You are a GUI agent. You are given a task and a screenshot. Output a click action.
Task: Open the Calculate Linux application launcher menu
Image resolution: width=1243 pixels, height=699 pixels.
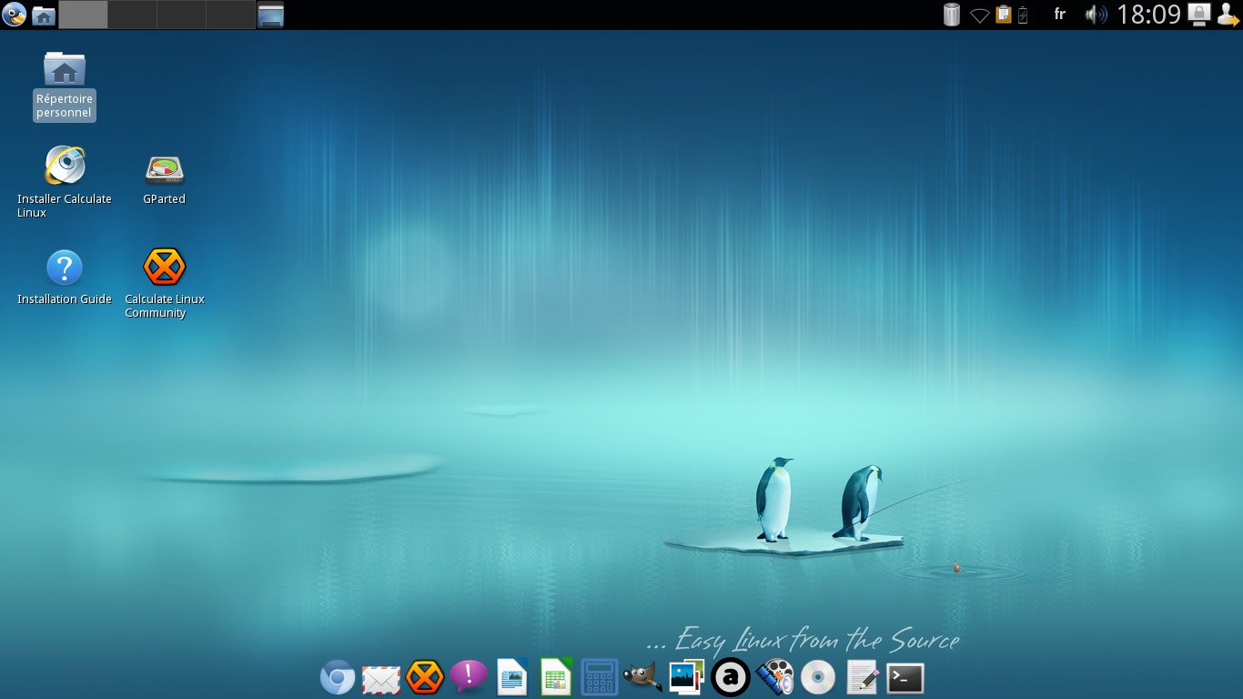14,15
